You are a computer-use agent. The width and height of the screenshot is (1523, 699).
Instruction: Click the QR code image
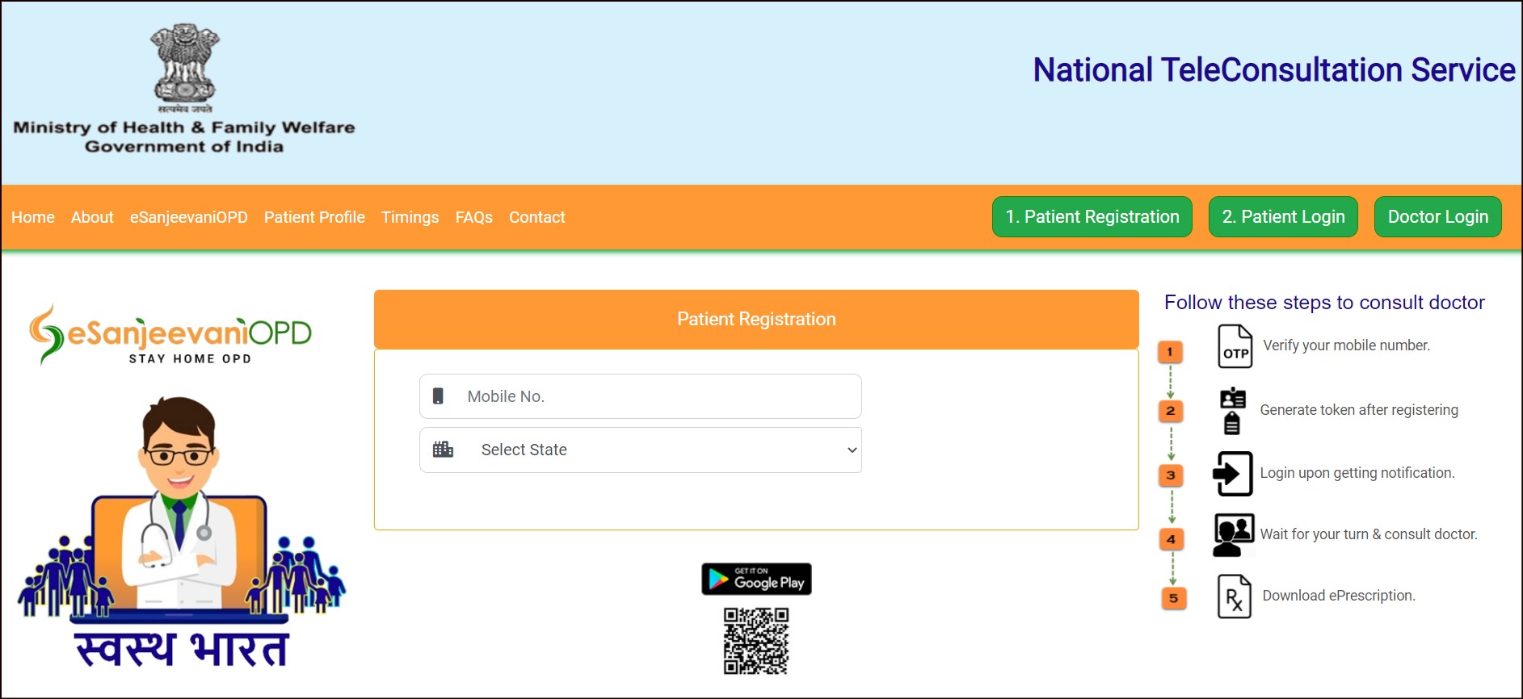click(x=756, y=641)
